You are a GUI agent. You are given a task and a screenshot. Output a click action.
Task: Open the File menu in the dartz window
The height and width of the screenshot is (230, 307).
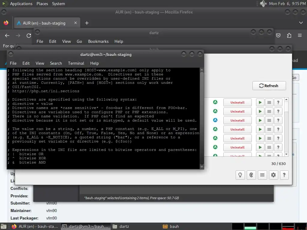click(x=40, y=41)
